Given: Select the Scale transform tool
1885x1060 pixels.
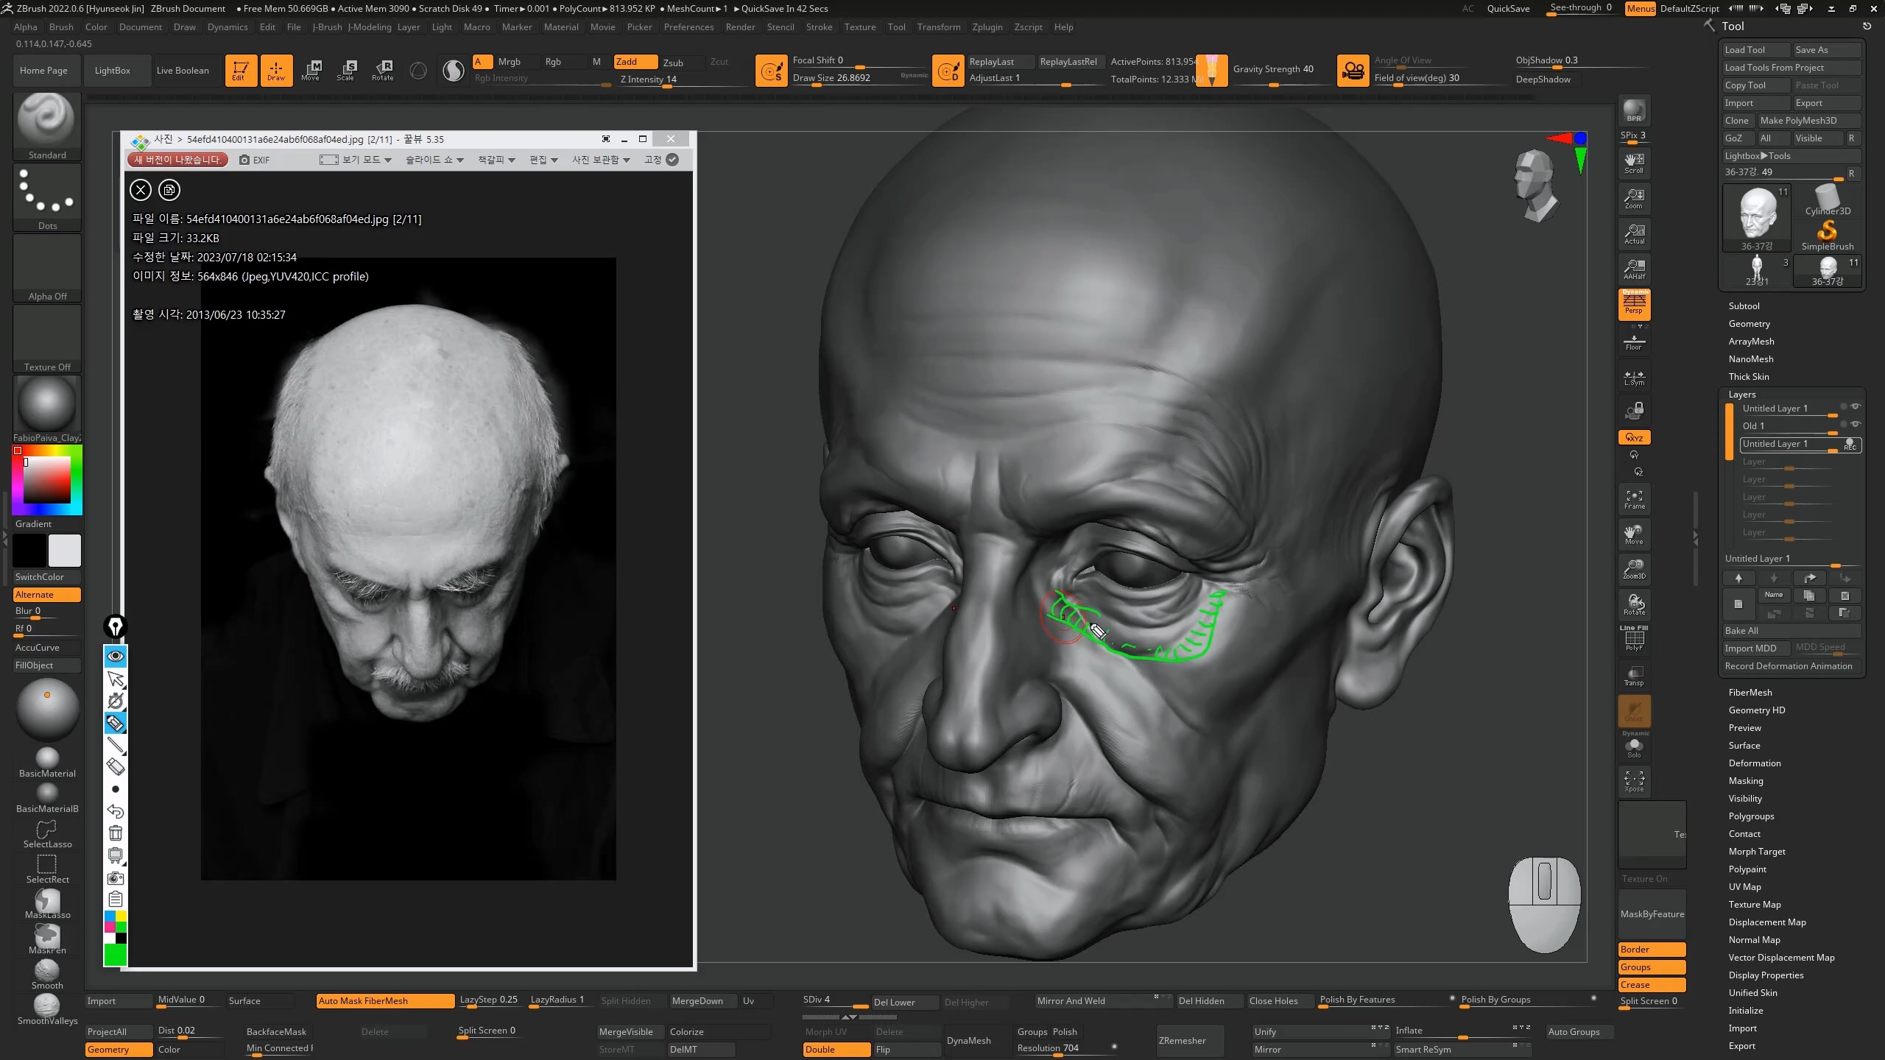Looking at the screenshot, I should coord(346,70).
